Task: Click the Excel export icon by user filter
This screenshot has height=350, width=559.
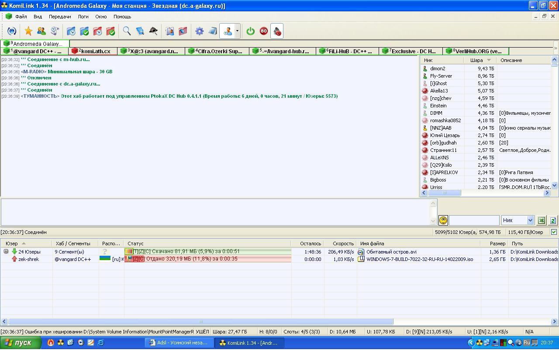Action: pos(541,220)
